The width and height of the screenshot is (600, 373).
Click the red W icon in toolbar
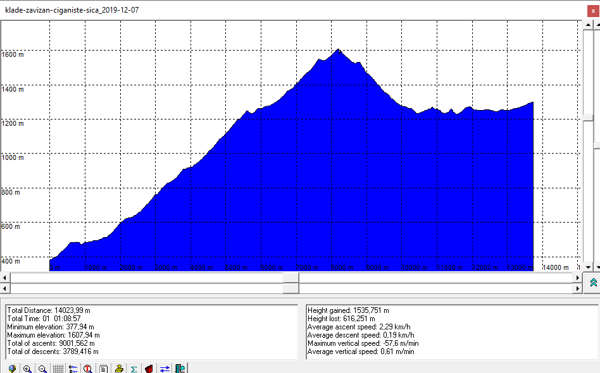pyautogui.click(x=149, y=369)
